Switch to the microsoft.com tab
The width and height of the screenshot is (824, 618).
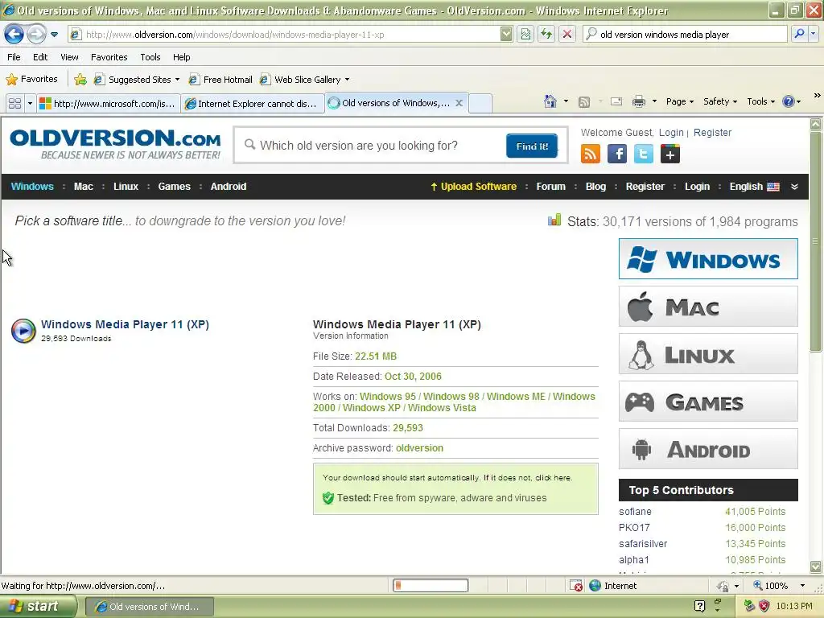pyautogui.click(x=109, y=104)
